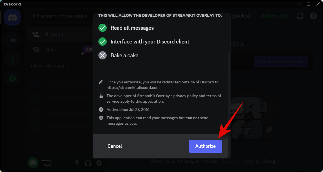Open the Inbox icon
Screen dimensions: 323x172
click(x=300, y=16)
